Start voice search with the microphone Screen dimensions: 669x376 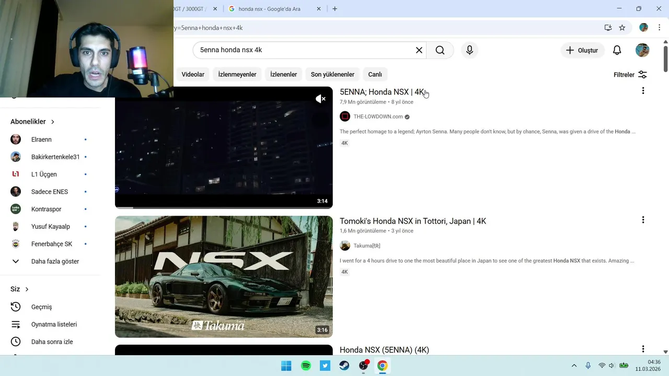[x=469, y=50]
